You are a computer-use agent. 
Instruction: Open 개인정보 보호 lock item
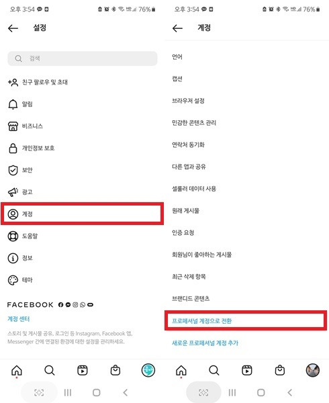click(x=82, y=148)
